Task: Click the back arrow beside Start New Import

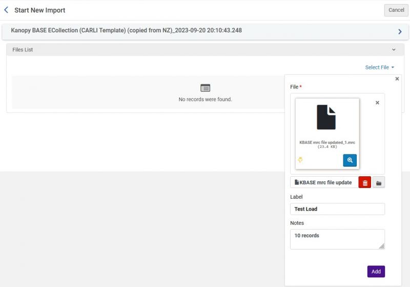Action: point(6,10)
